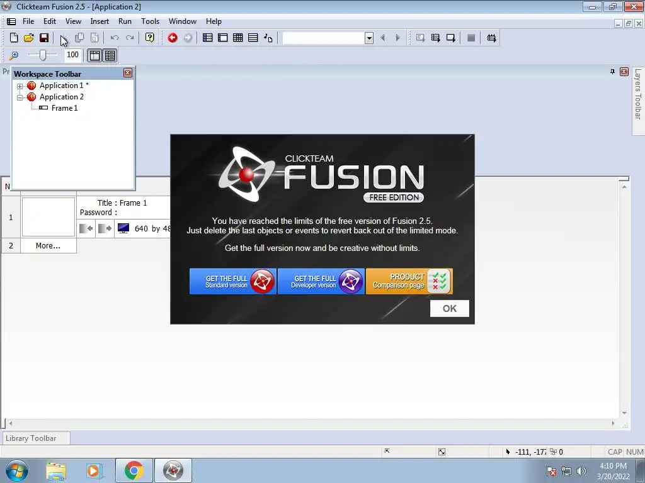The height and width of the screenshot is (483, 645).
Task: Click the application menu icon left of File
Action: [11, 21]
